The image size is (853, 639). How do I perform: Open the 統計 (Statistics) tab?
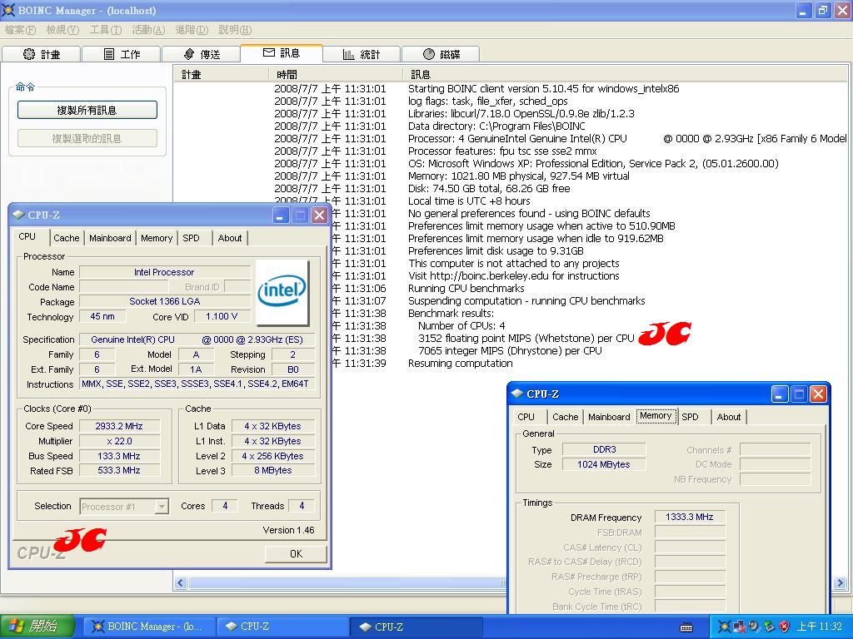(362, 54)
